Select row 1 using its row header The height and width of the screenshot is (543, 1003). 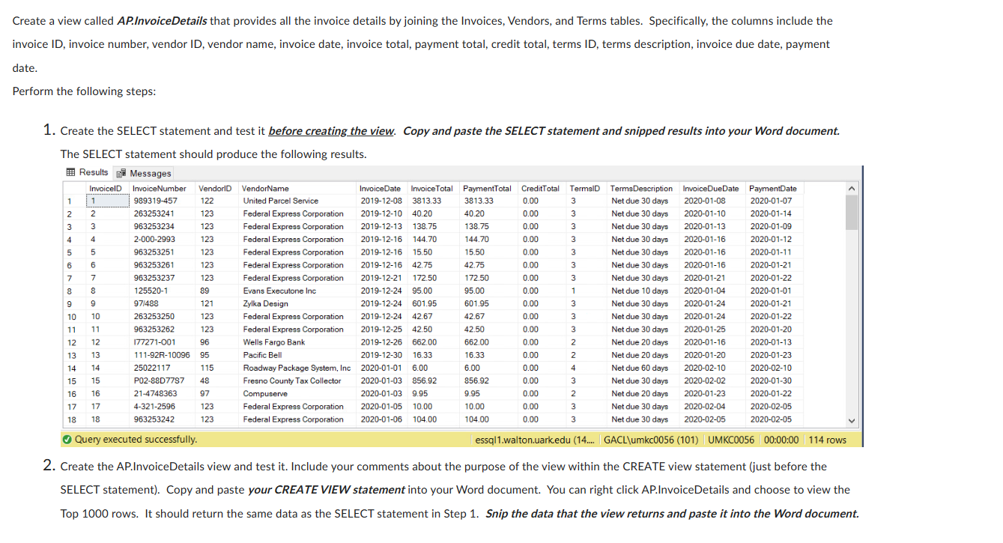tap(68, 200)
